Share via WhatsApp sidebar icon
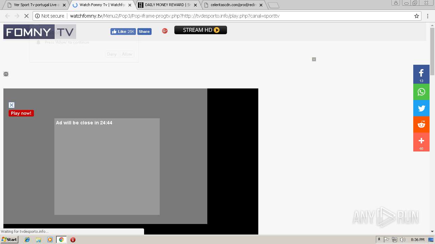This screenshot has height=244, width=435. coord(421,92)
